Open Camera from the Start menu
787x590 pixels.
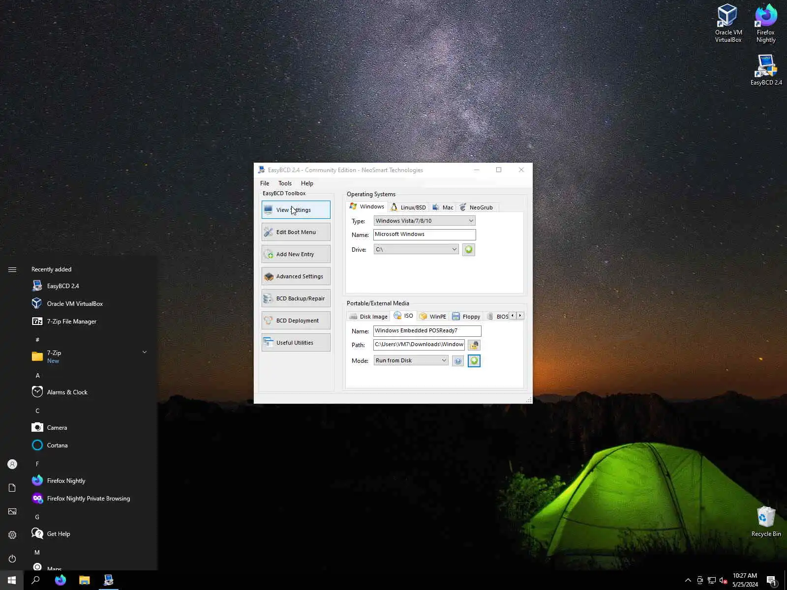point(90,428)
